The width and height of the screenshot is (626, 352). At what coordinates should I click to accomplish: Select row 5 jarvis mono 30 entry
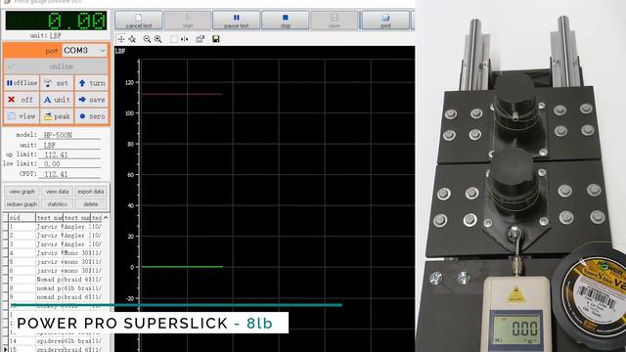point(55,261)
